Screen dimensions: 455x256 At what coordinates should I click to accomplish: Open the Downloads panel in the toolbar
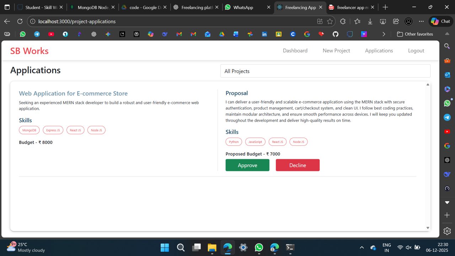point(370,21)
